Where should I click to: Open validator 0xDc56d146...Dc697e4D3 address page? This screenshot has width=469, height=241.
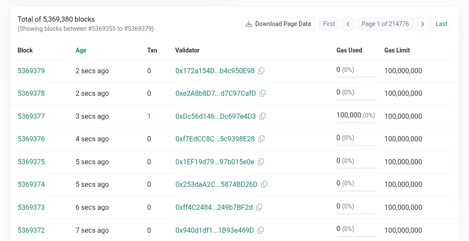215,116
